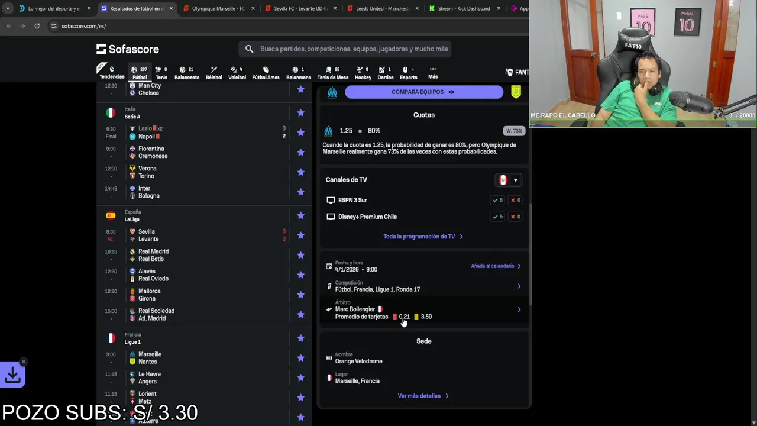Screen dimensions: 757x426
Task: Click the browser address bar
Action: click(284, 26)
